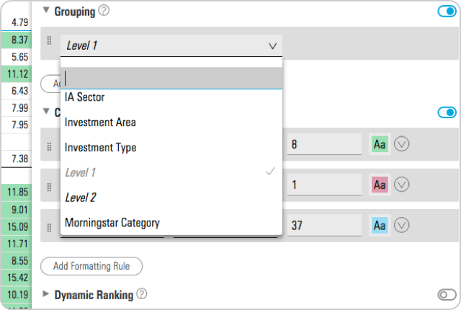Choose Morningstar Category option

point(112,223)
